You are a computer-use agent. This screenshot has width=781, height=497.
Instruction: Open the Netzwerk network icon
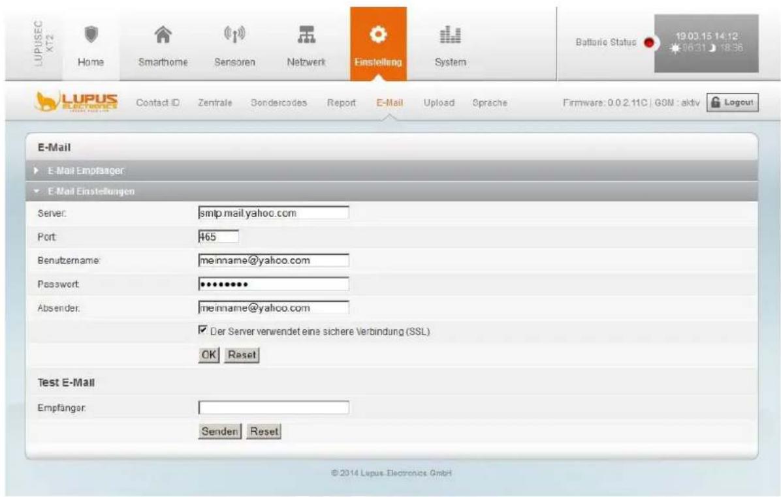pos(306,35)
